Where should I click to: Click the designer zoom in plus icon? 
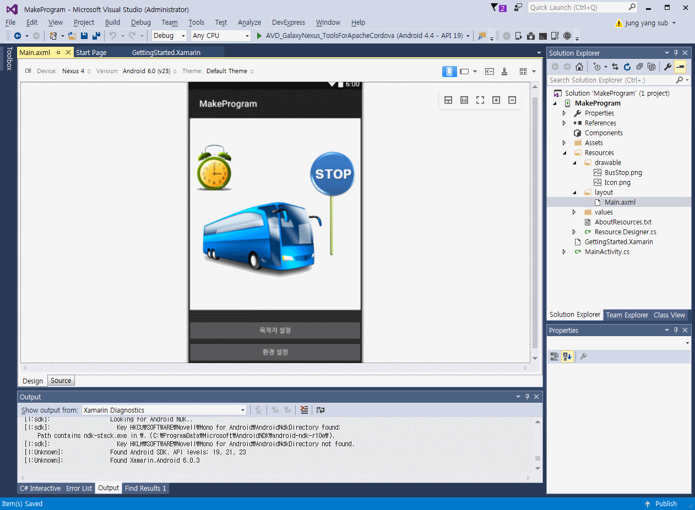496,100
